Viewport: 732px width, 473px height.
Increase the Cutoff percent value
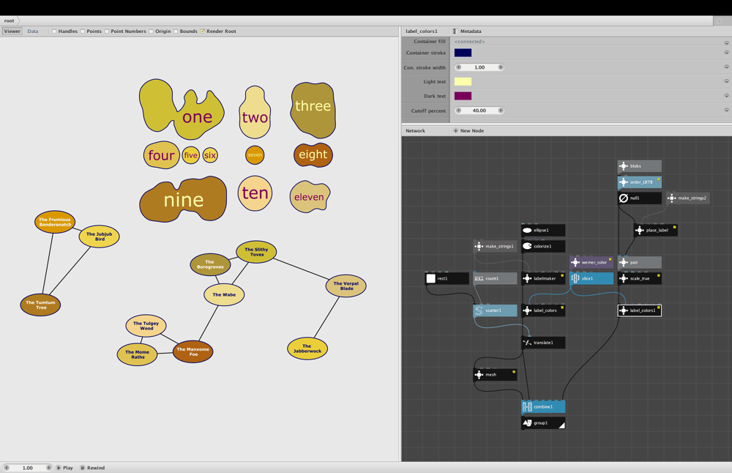point(501,111)
